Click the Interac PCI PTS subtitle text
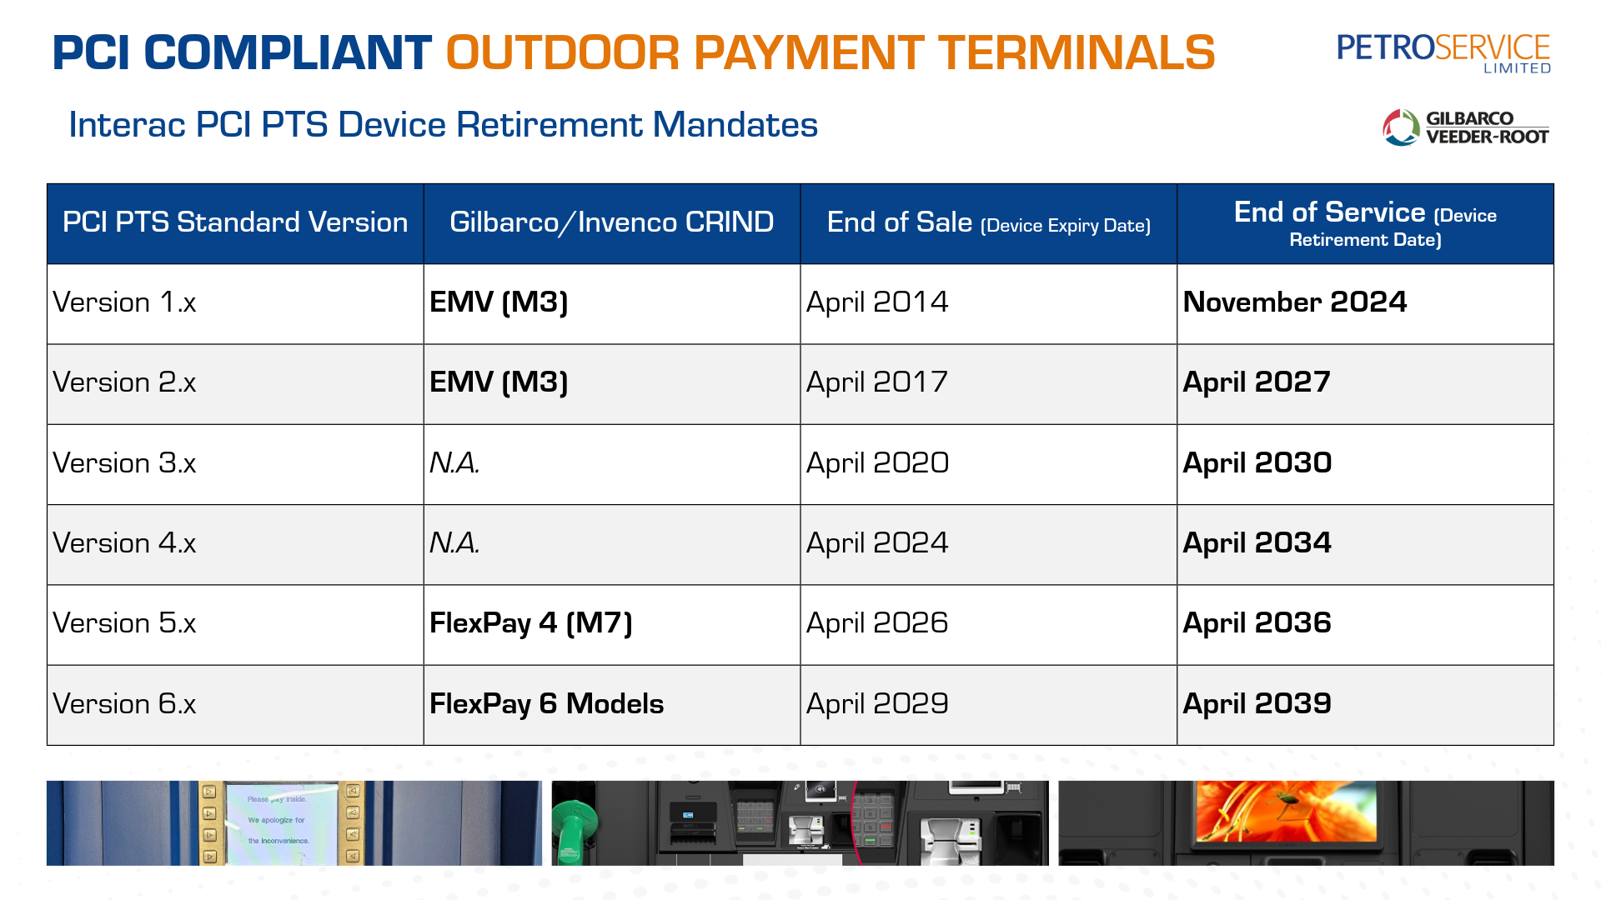1601x900 pixels. [443, 125]
